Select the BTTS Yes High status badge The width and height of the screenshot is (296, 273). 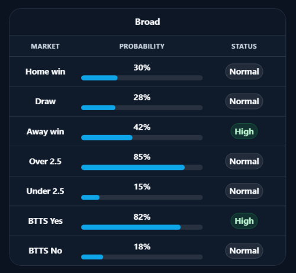pos(244,221)
